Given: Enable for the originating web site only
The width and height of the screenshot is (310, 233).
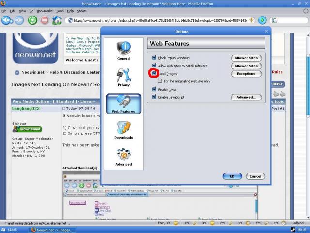Looking at the screenshot, I should coord(160,81).
